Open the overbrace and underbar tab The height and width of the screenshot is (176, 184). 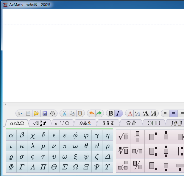coord(131,123)
